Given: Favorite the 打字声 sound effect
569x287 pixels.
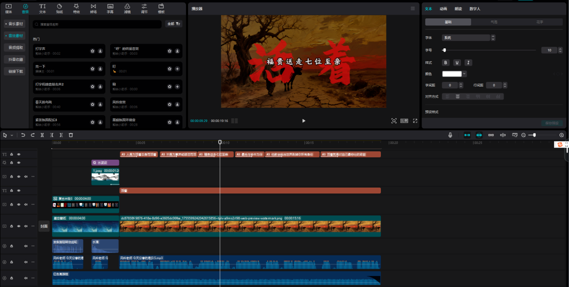Looking at the screenshot, I should pyautogui.click(x=93, y=51).
